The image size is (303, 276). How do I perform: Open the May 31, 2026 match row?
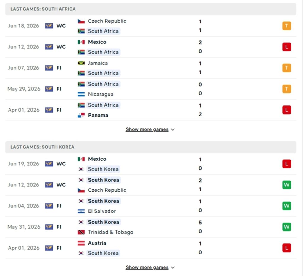point(151,227)
